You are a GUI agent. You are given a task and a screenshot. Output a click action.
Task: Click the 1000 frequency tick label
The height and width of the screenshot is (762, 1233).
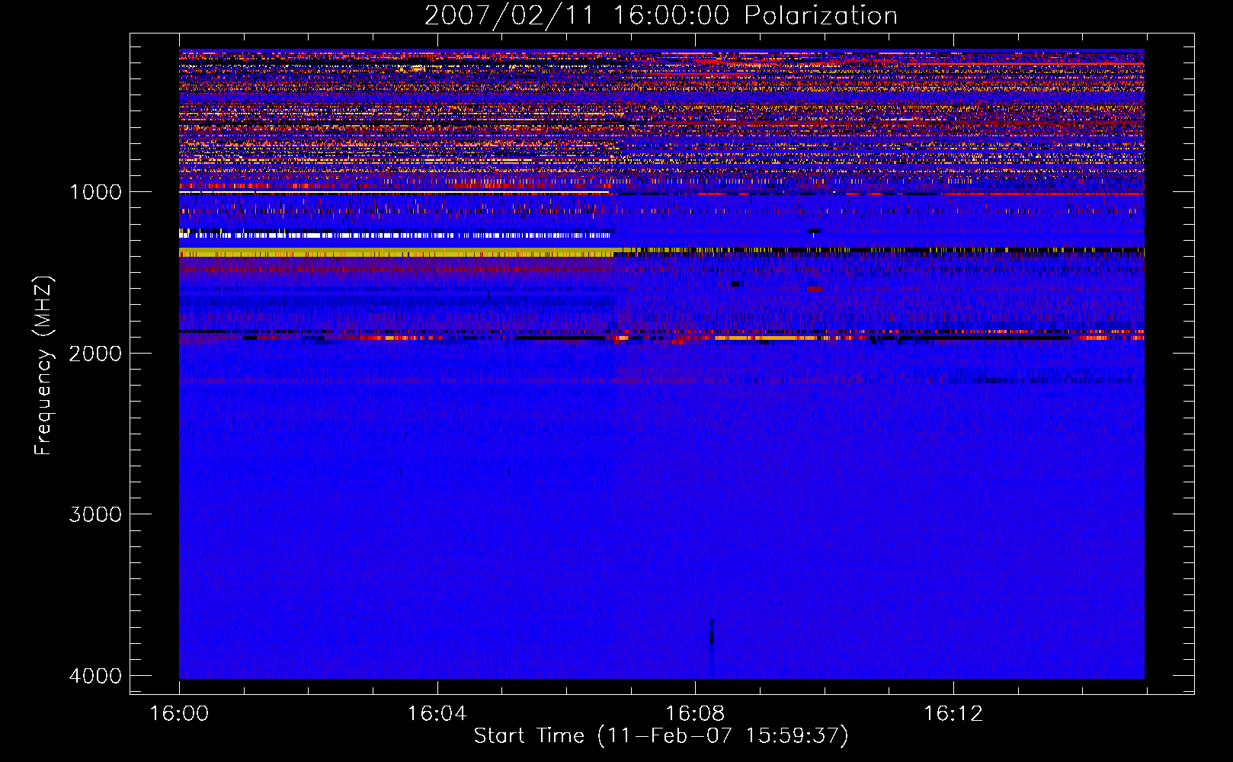point(95,192)
